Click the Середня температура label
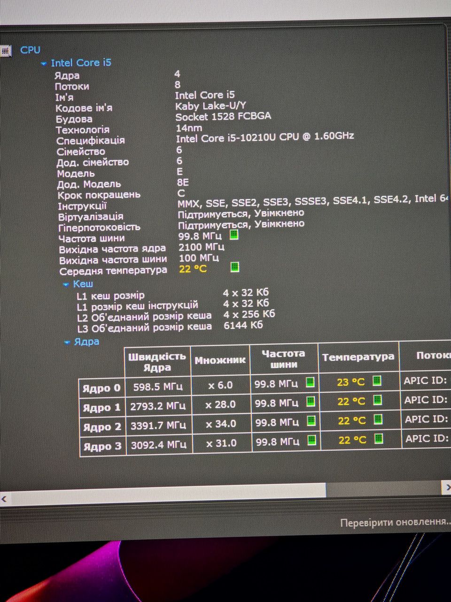This screenshot has height=602, width=451. pos(113,271)
